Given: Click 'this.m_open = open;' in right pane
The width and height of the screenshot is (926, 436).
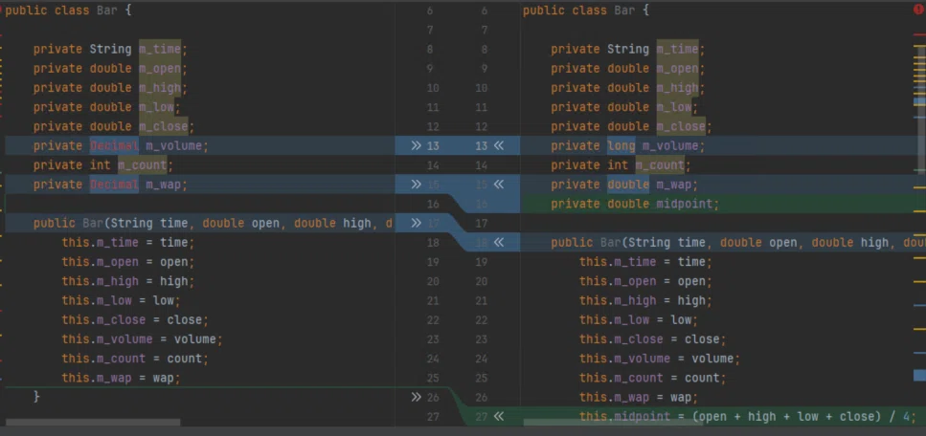Looking at the screenshot, I should click(646, 281).
